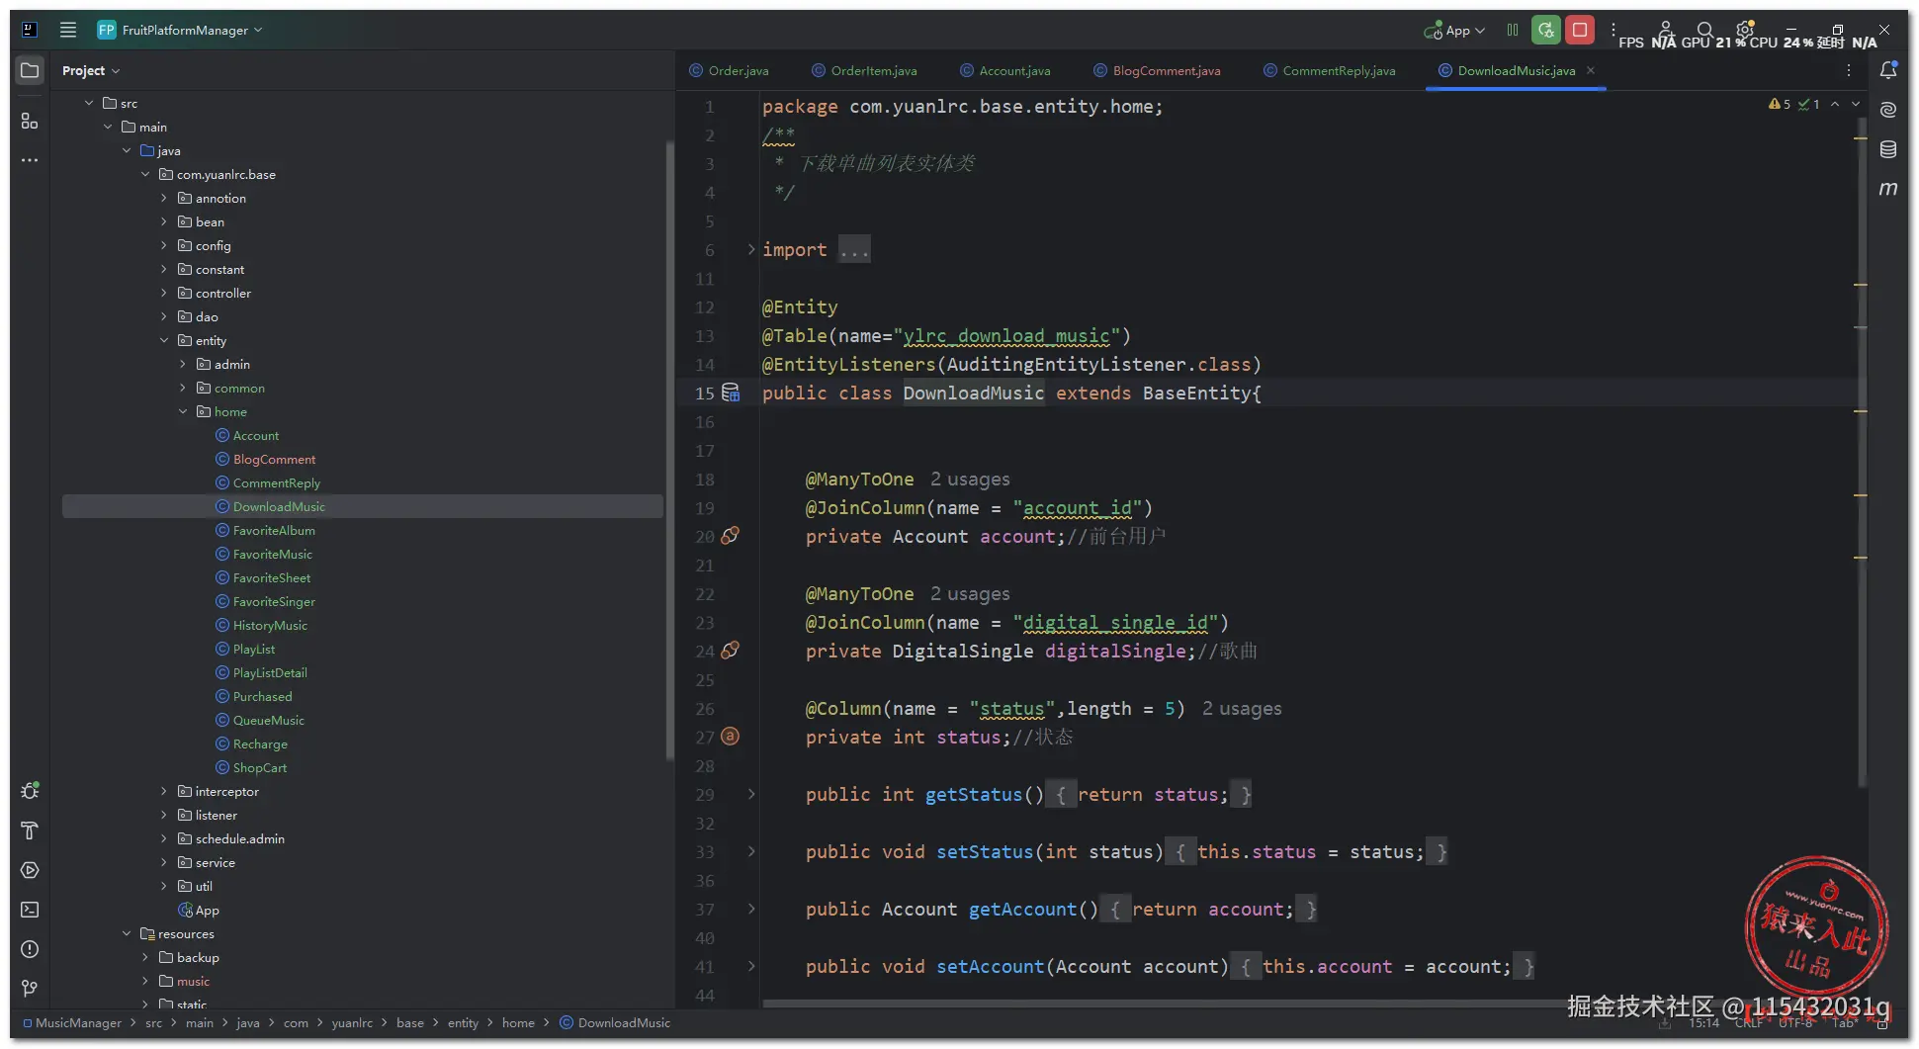The width and height of the screenshot is (1919, 1049).
Task: Open the Database tool window
Action: pyautogui.click(x=1888, y=149)
